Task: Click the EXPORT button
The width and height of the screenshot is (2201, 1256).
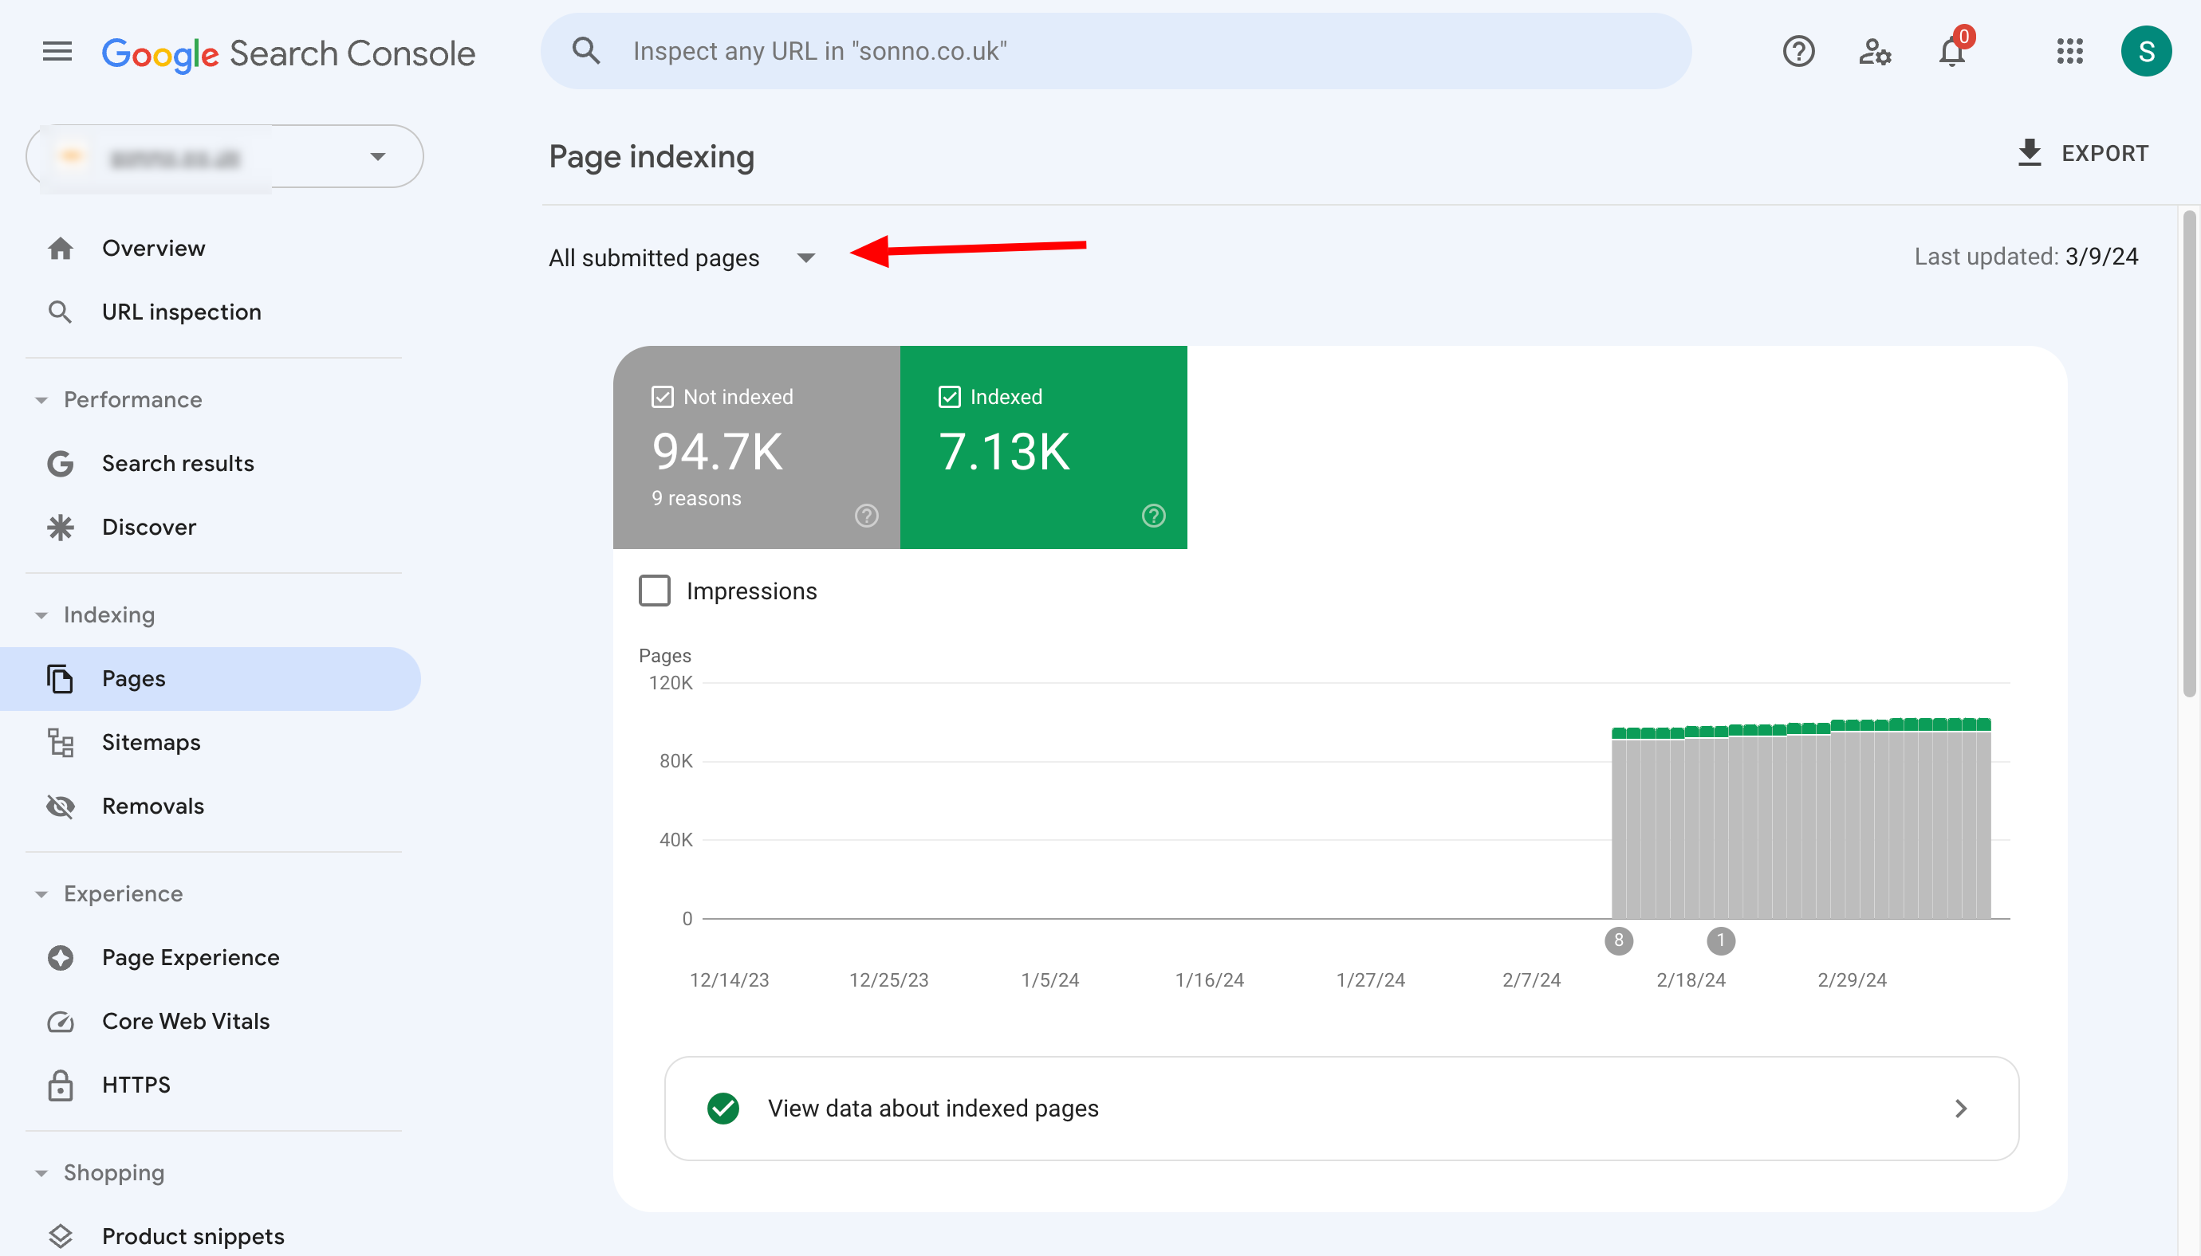Action: [x=2083, y=154]
